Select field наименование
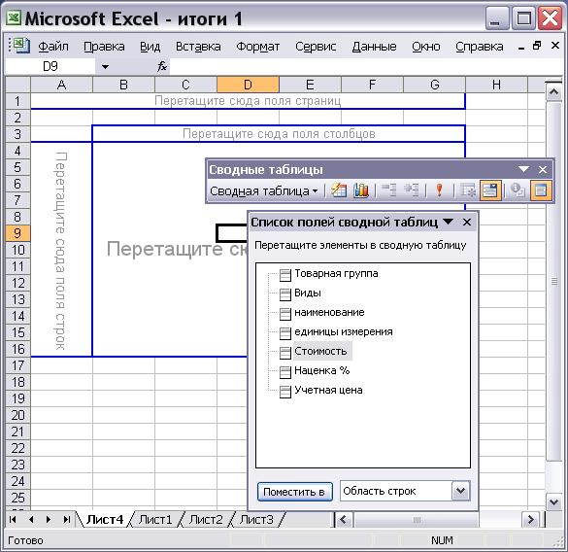The image size is (568, 552). [329, 312]
